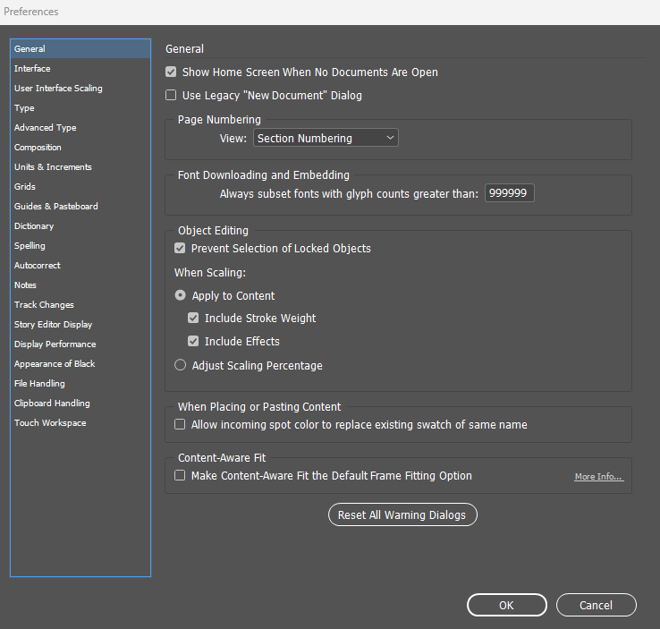Select the Autocorrect category
Screen dimensions: 660x629
click(80, 265)
